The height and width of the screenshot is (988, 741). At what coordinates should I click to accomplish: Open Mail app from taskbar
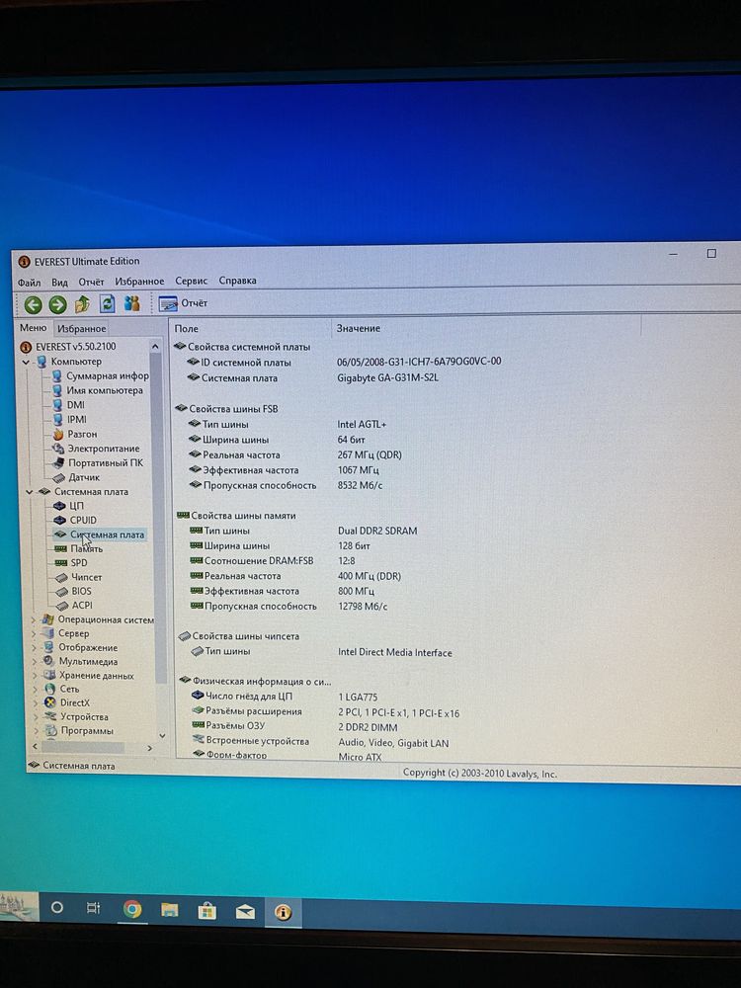(245, 911)
